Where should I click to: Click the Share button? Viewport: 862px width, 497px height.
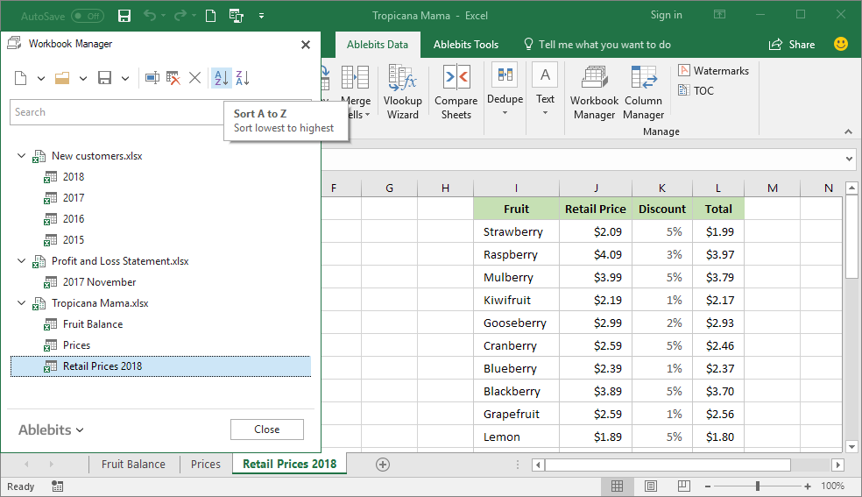coord(792,45)
